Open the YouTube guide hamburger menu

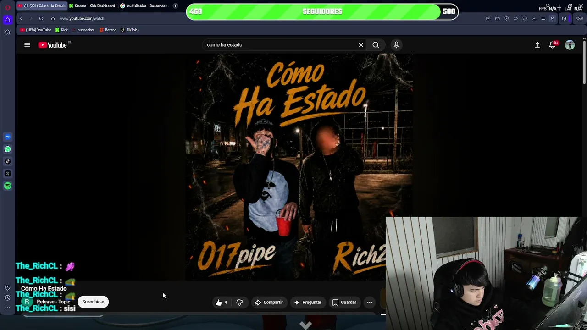pyautogui.click(x=27, y=45)
